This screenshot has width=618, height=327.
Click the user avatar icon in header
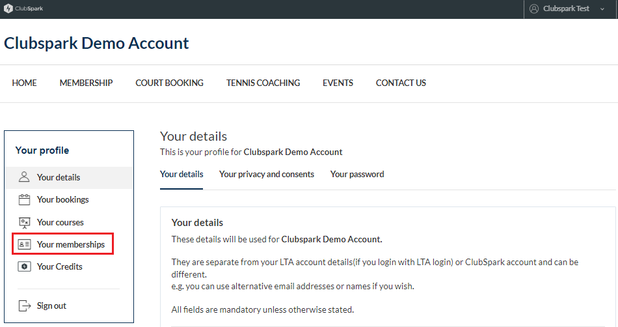tap(534, 8)
